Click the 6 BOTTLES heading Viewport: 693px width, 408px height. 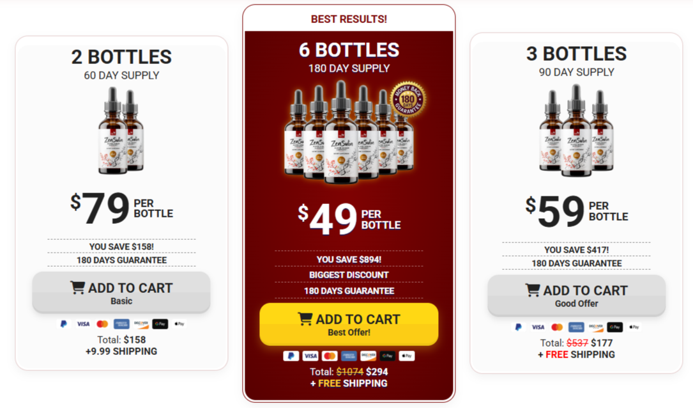(349, 50)
